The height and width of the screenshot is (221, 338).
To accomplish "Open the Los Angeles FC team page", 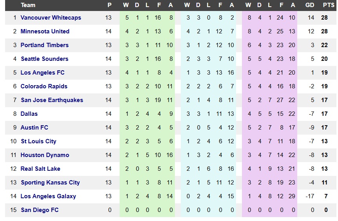I will tap(42, 73).
